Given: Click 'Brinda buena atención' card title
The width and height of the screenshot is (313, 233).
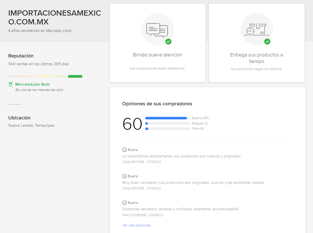Looking at the screenshot, I should click(158, 55).
